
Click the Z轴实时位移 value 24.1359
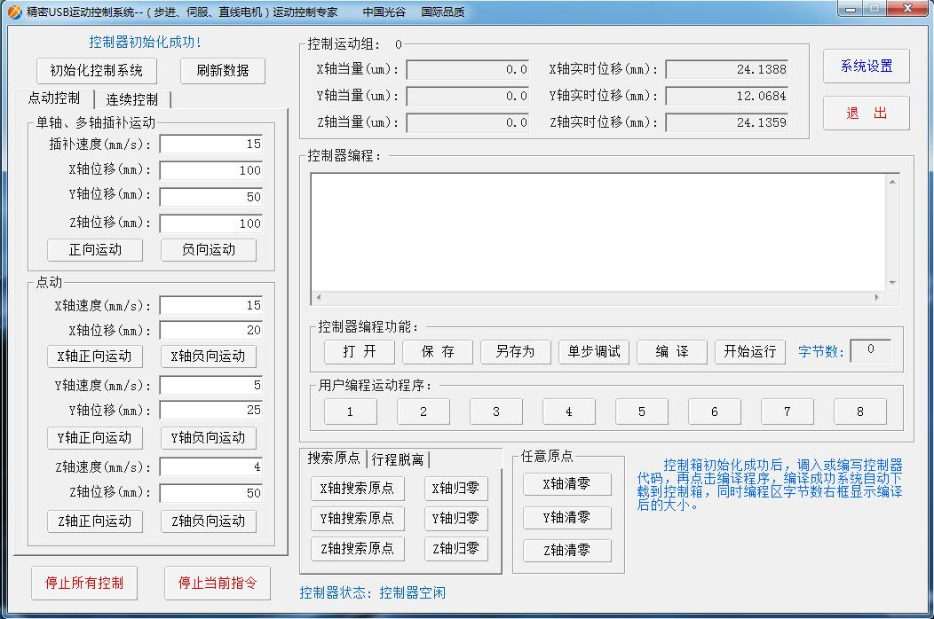pos(727,122)
